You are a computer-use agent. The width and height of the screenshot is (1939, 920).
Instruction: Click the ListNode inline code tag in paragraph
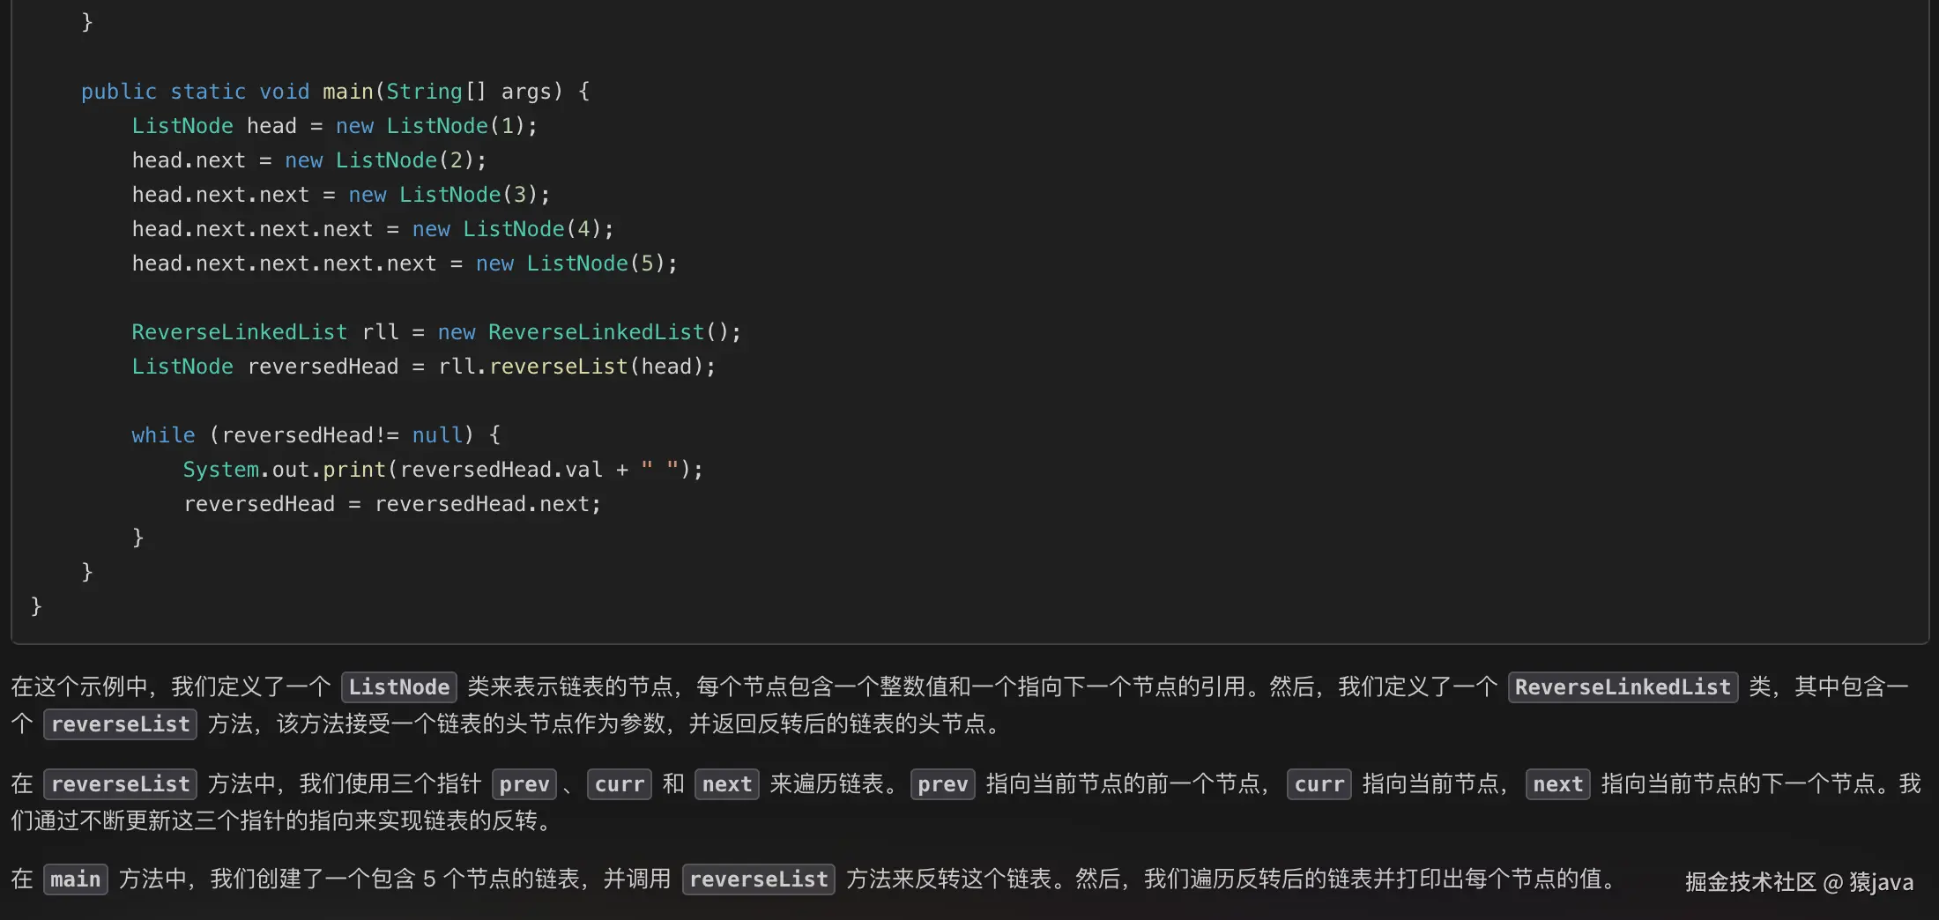(x=399, y=686)
